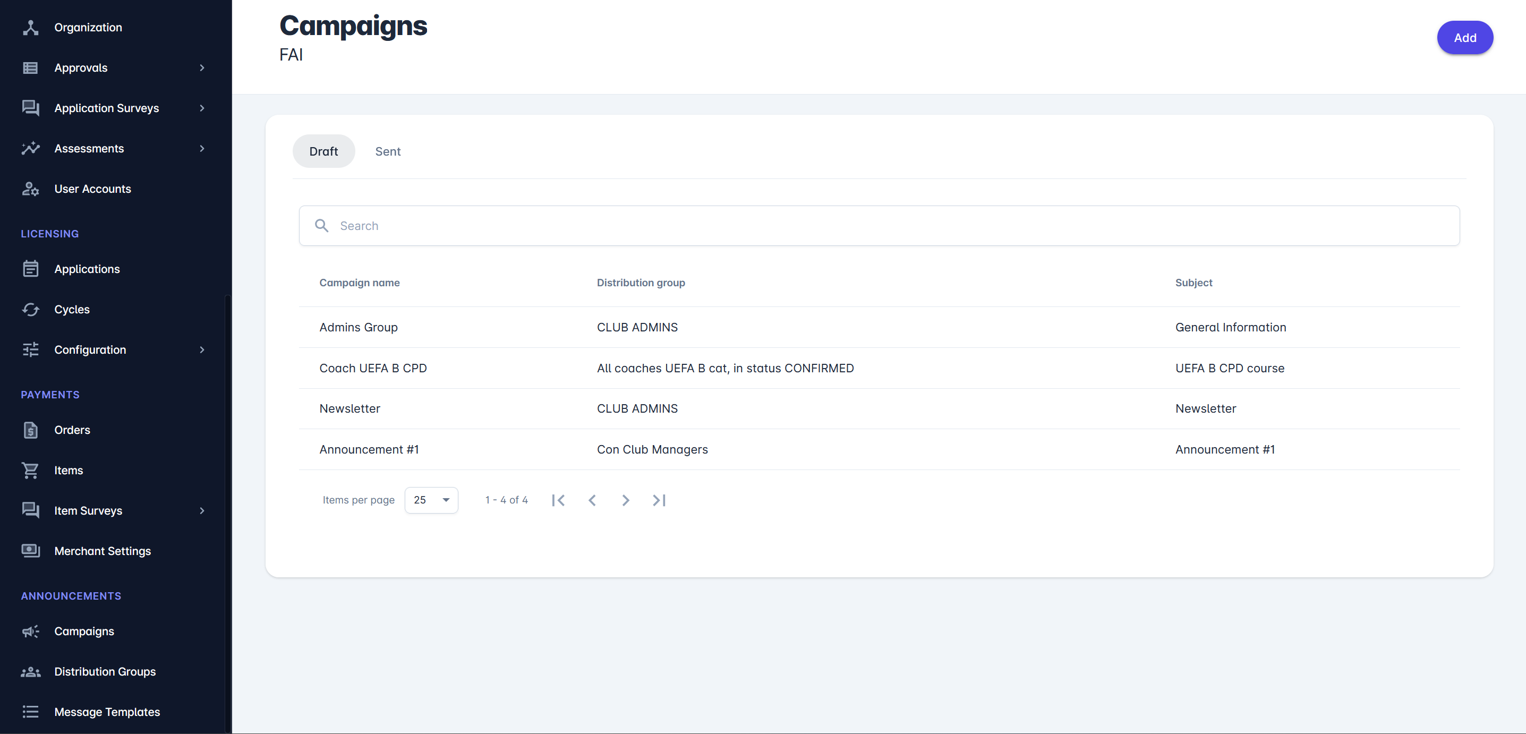Expand the Item Surveys submenu chevron
The width and height of the screenshot is (1526, 734).
[x=202, y=510]
